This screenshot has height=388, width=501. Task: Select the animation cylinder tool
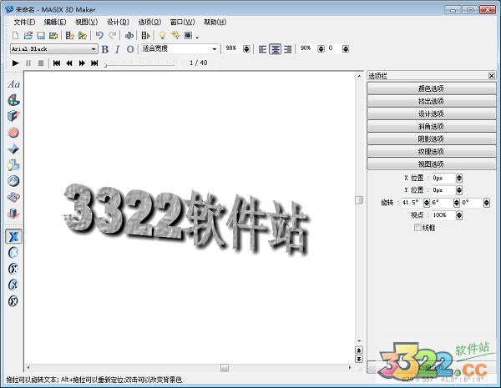(x=13, y=214)
